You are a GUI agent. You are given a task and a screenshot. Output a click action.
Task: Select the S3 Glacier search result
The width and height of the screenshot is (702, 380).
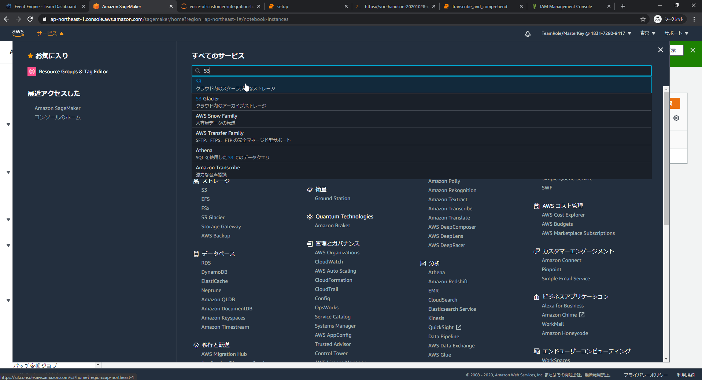[x=421, y=102]
